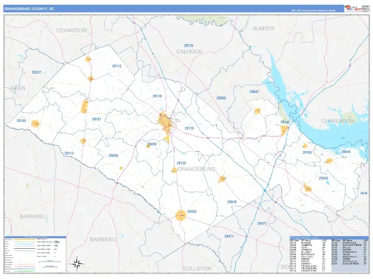The width and height of the screenshot is (373, 279).
Task: Click the blue header of the ZIP code index table
Action: 329,238
